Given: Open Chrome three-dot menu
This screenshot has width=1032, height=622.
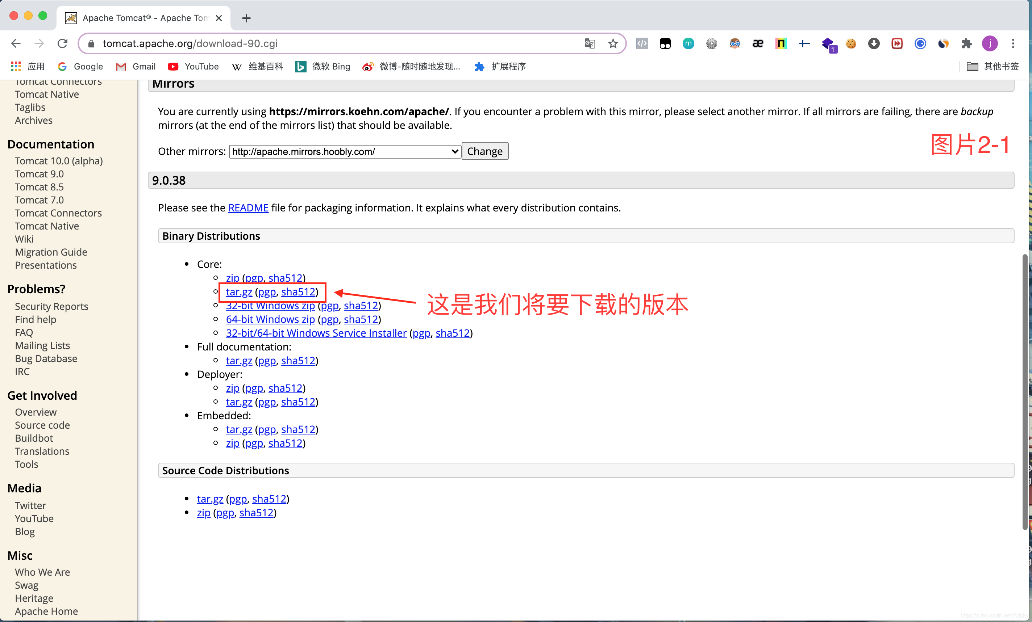Looking at the screenshot, I should pyautogui.click(x=1013, y=43).
